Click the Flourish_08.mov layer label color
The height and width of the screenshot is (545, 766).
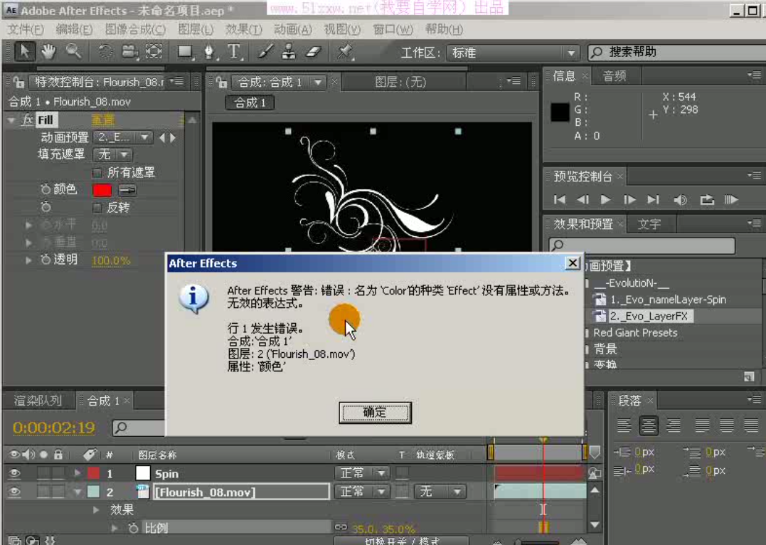[93, 491]
